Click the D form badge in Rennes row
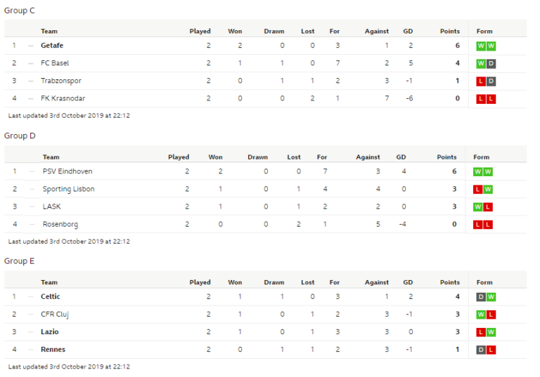Screen dimensions: 540x377 (481, 349)
